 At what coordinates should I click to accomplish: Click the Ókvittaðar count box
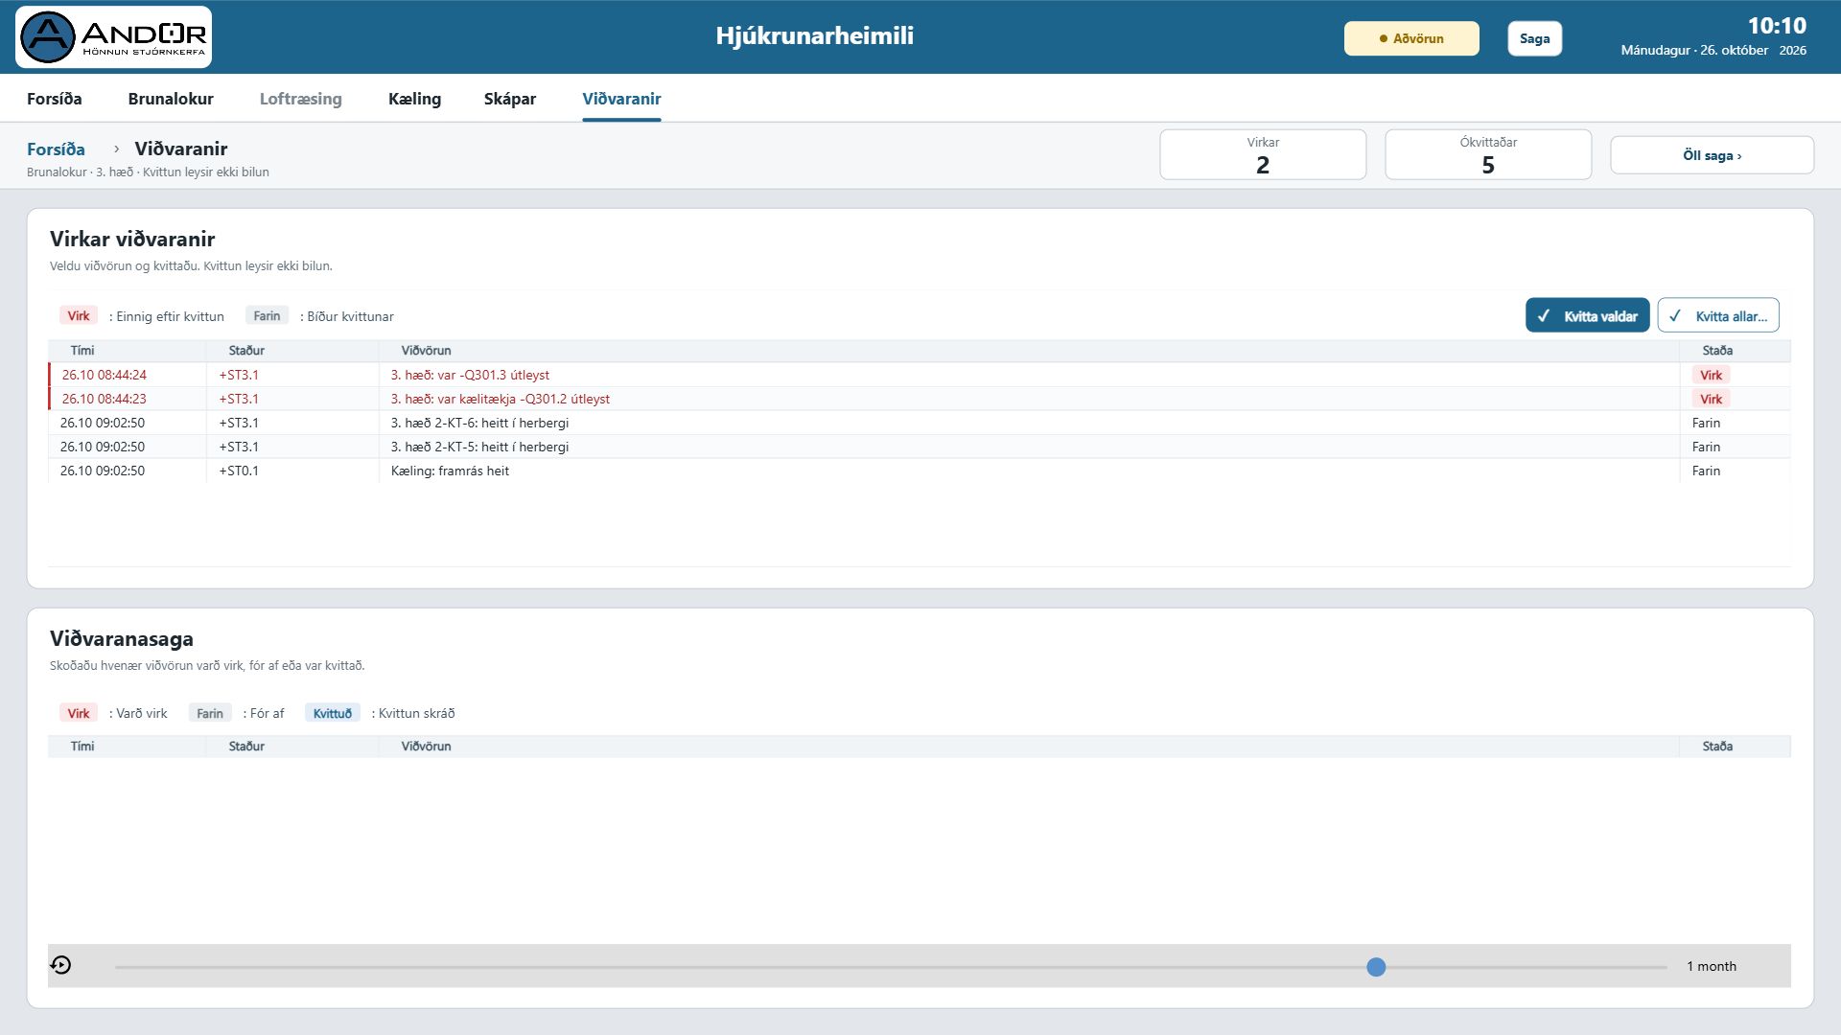pos(1488,154)
